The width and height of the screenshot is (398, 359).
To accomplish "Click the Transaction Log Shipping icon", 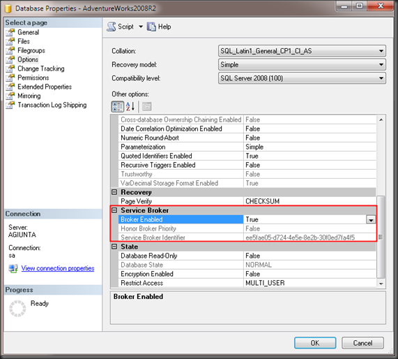I will (10, 105).
